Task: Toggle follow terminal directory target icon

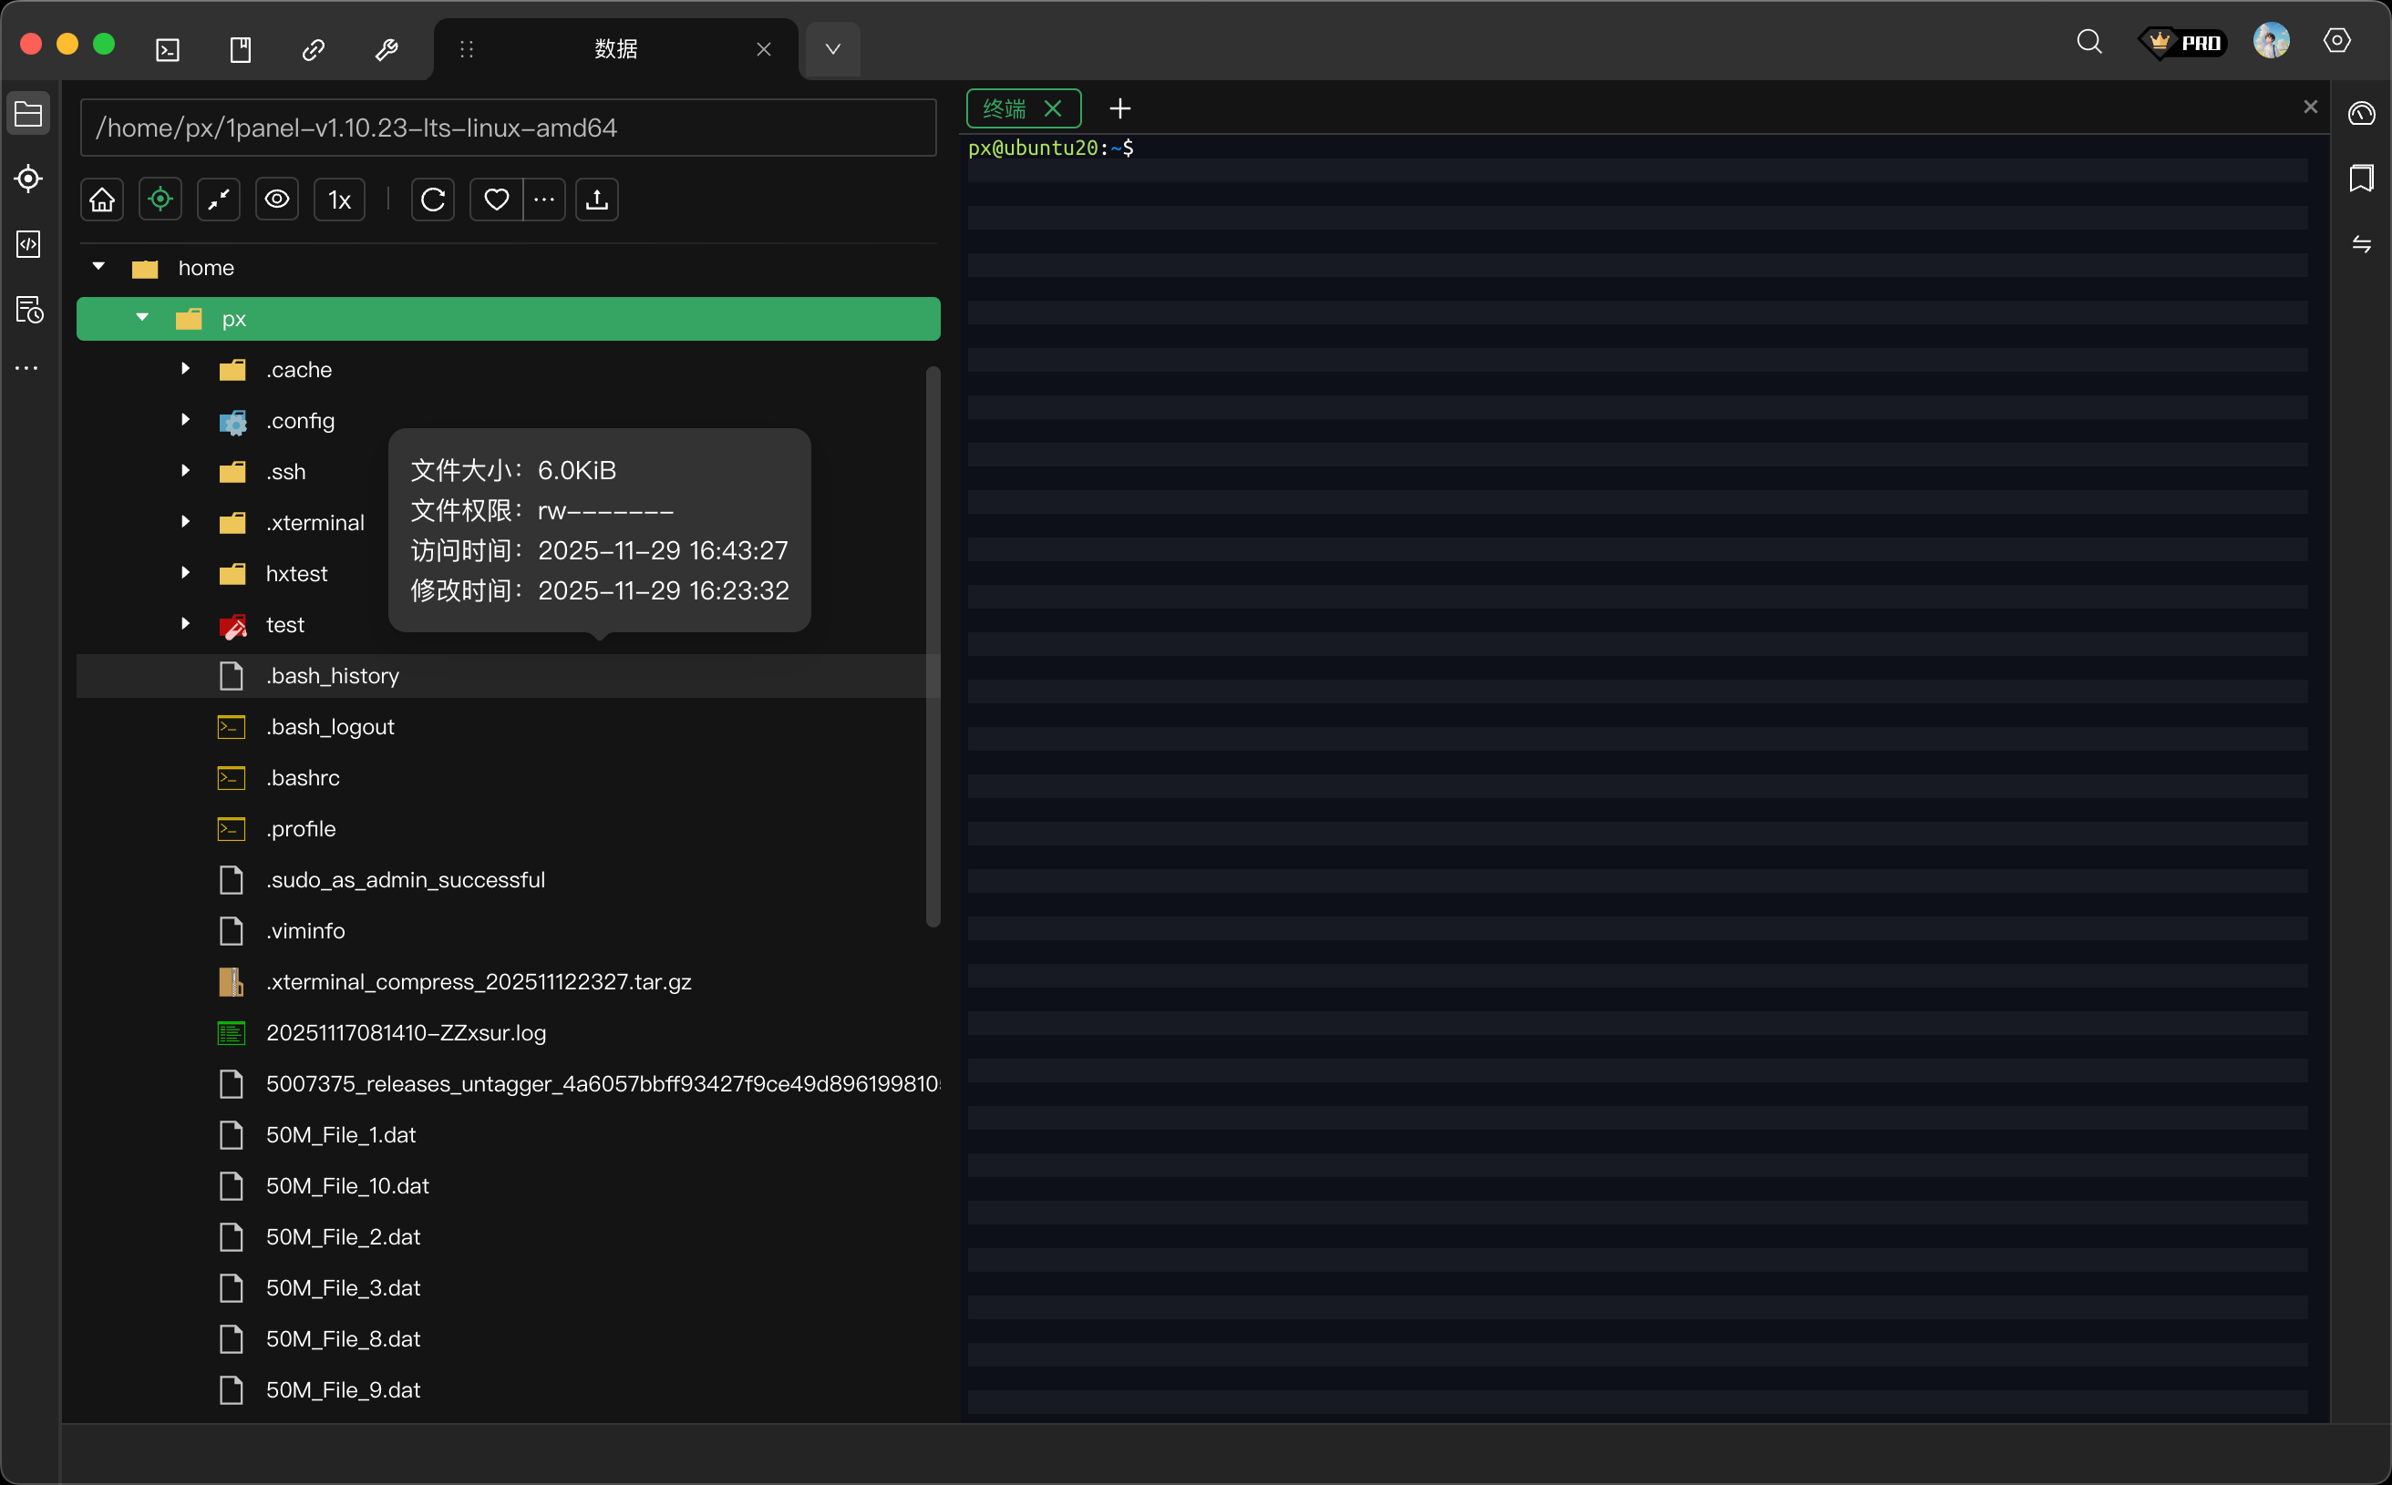Action: tap(160, 200)
